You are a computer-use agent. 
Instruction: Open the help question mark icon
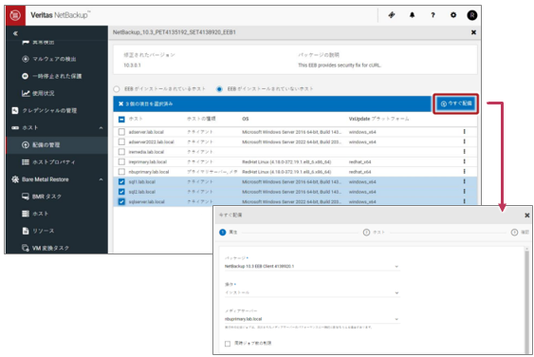[x=433, y=15]
